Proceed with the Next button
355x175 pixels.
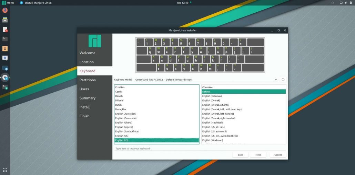(x=258, y=155)
